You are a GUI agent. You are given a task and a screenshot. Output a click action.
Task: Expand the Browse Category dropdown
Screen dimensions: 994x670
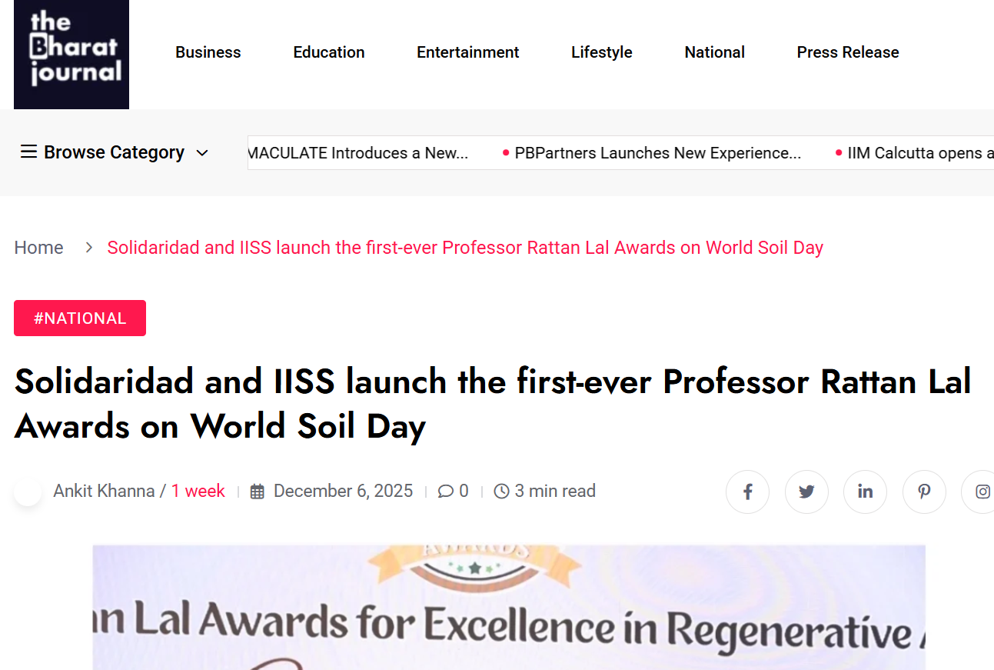pyautogui.click(x=114, y=152)
